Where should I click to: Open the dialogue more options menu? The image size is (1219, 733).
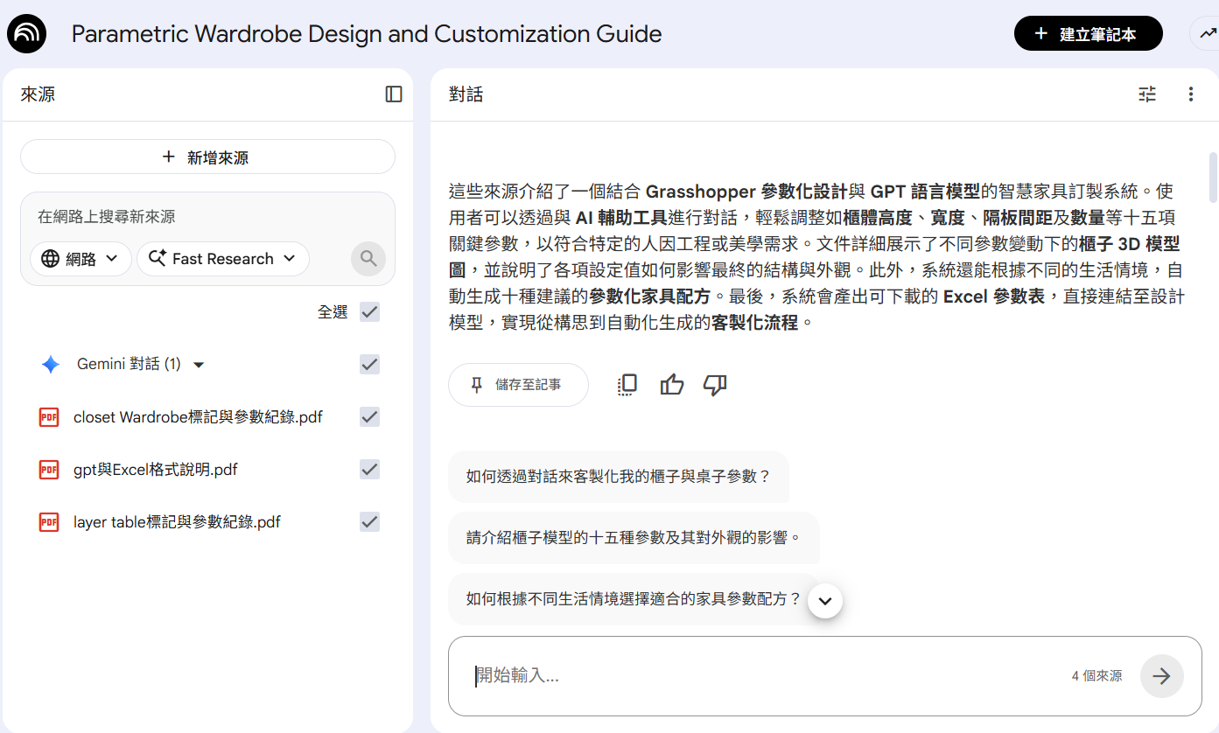tap(1191, 94)
